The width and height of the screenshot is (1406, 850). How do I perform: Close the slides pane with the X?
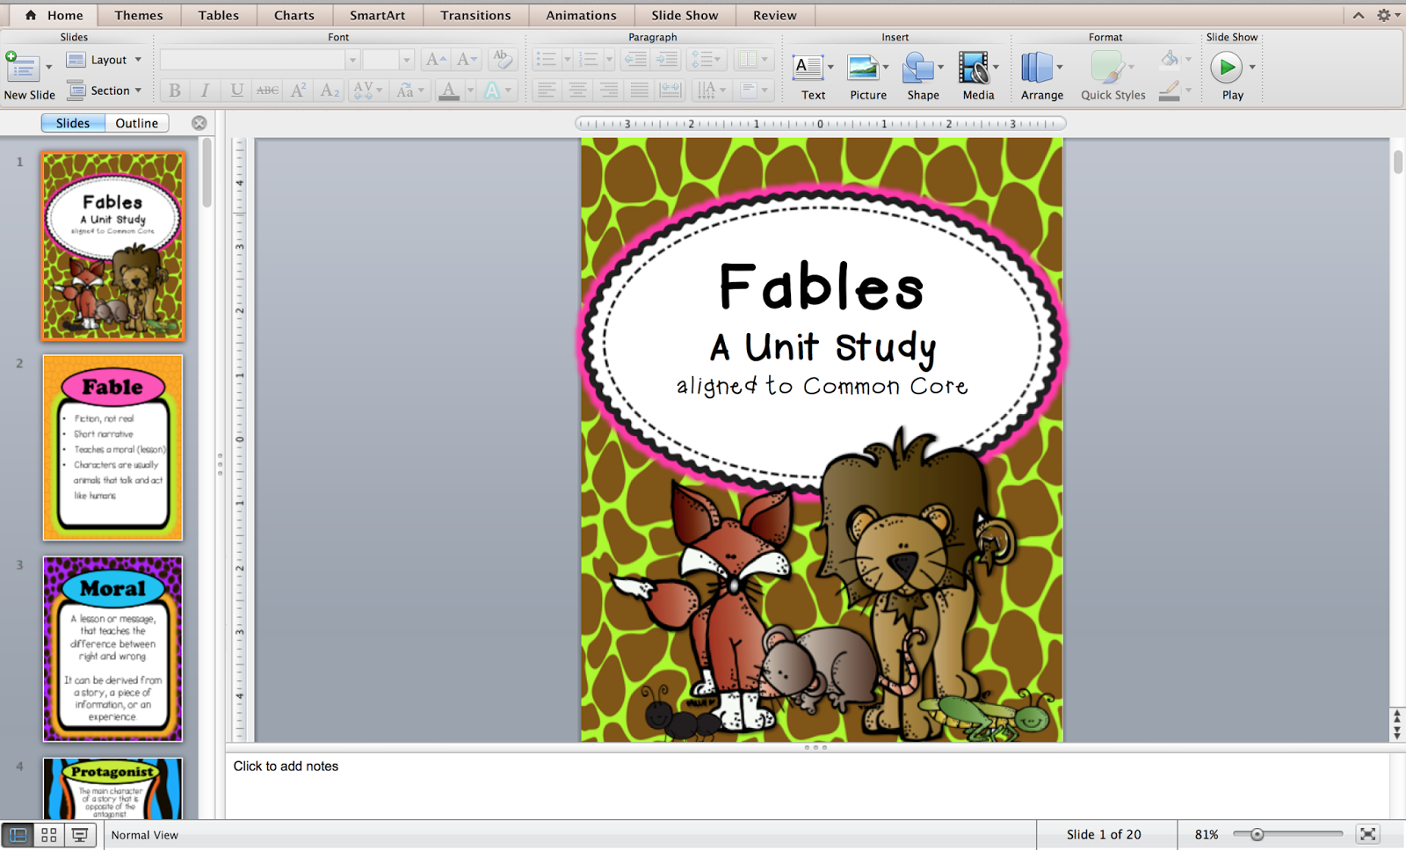(199, 123)
